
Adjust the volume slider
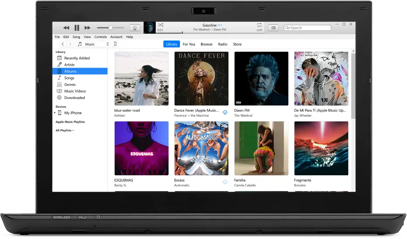click(x=110, y=28)
